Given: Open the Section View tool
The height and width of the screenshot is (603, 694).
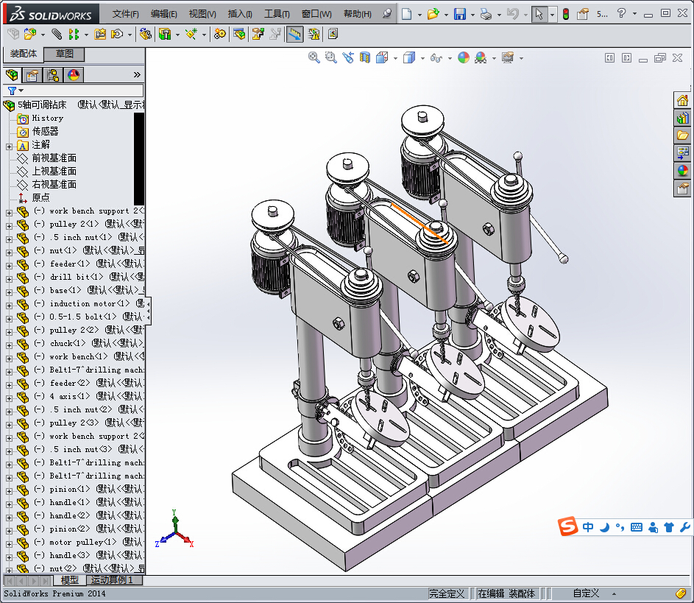Looking at the screenshot, I should 365,57.
